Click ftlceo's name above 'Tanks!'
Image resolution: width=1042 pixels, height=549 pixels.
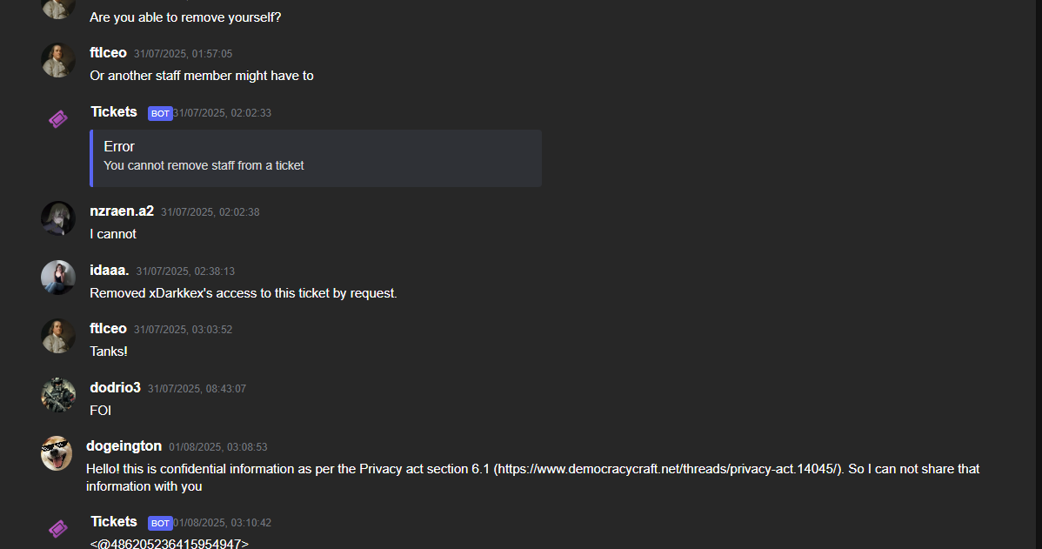[x=108, y=328]
